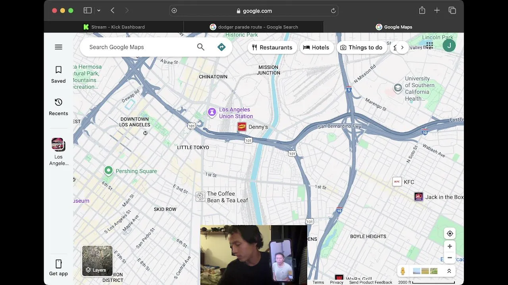The image size is (508, 285).
Task: Focus the Search Google Maps field
Action: (139, 47)
